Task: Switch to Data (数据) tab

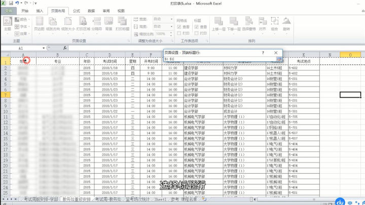Action: 91,11
